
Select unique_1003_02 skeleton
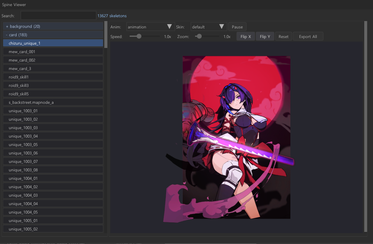(53, 119)
